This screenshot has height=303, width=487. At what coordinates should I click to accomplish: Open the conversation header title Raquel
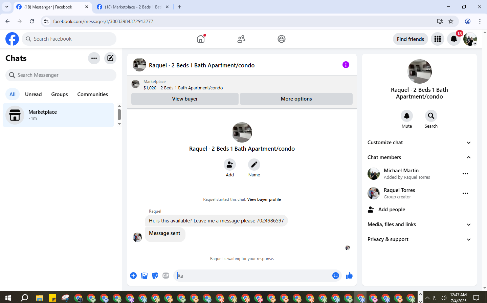[x=202, y=65]
